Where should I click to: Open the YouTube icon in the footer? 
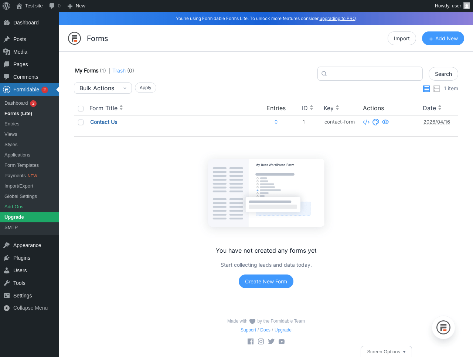point(282,341)
